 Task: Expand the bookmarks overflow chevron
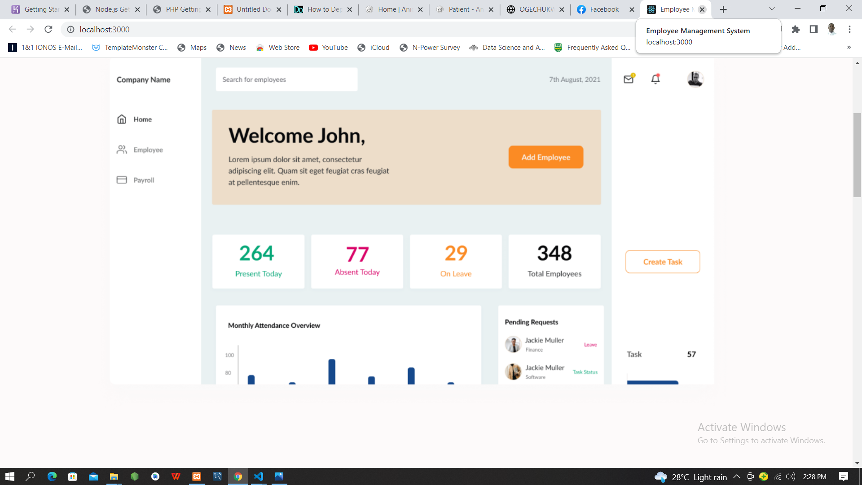849,47
